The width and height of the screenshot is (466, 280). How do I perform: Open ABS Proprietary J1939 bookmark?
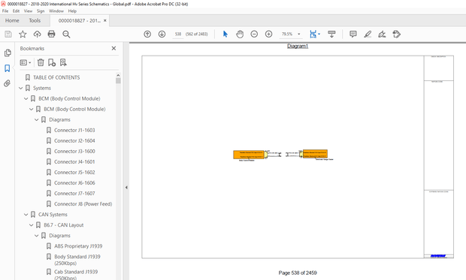tap(78, 246)
